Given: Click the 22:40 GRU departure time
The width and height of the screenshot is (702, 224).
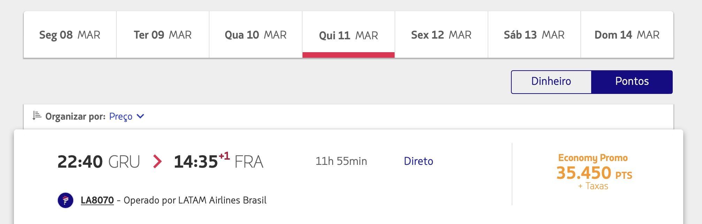Looking at the screenshot, I should (x=99, y=162).
